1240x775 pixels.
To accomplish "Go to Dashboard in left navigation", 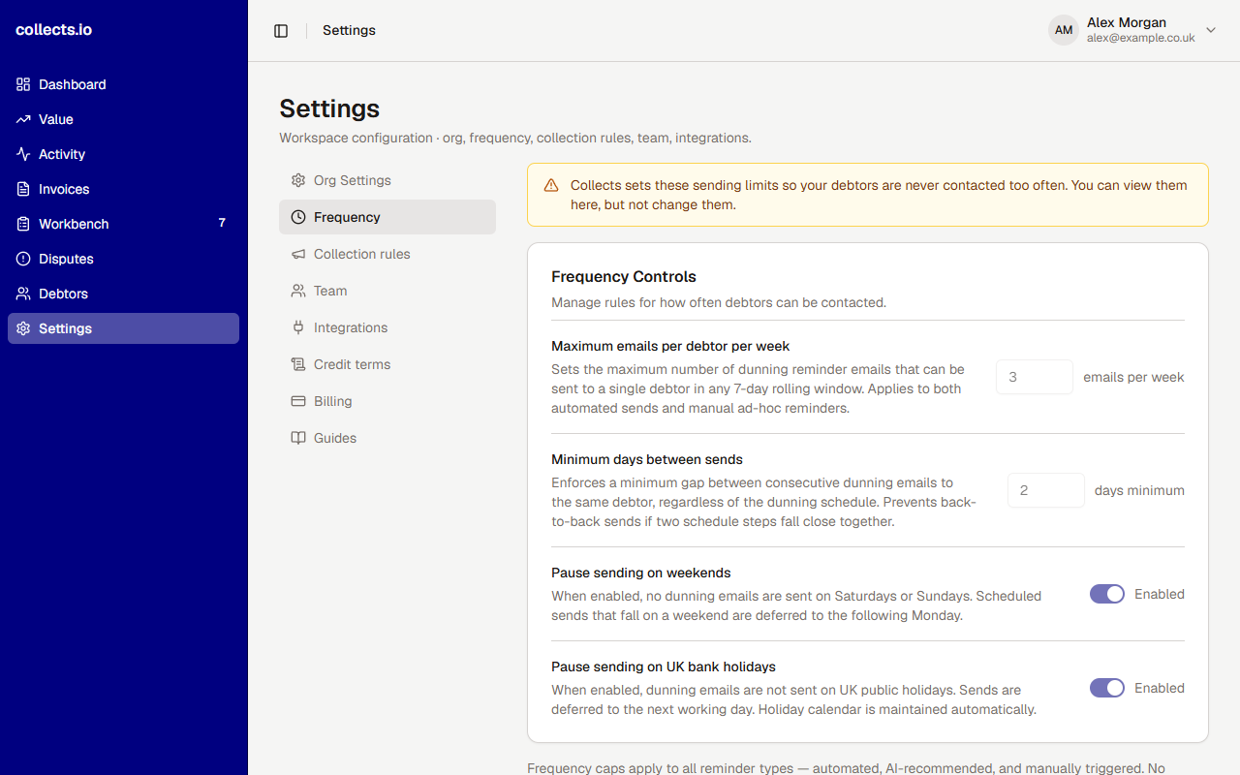I will pyautogui.click(x=123, y=84).
